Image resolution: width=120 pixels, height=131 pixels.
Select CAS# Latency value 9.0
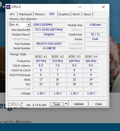91,65
